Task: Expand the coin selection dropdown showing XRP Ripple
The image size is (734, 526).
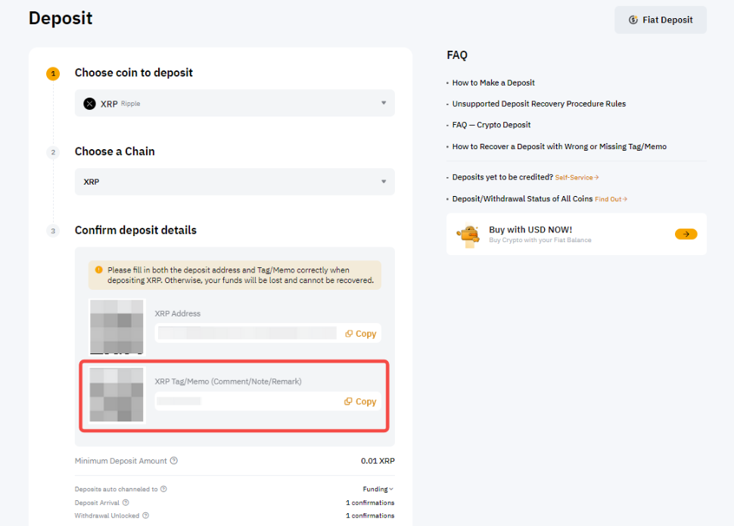Action: (383, 104)
